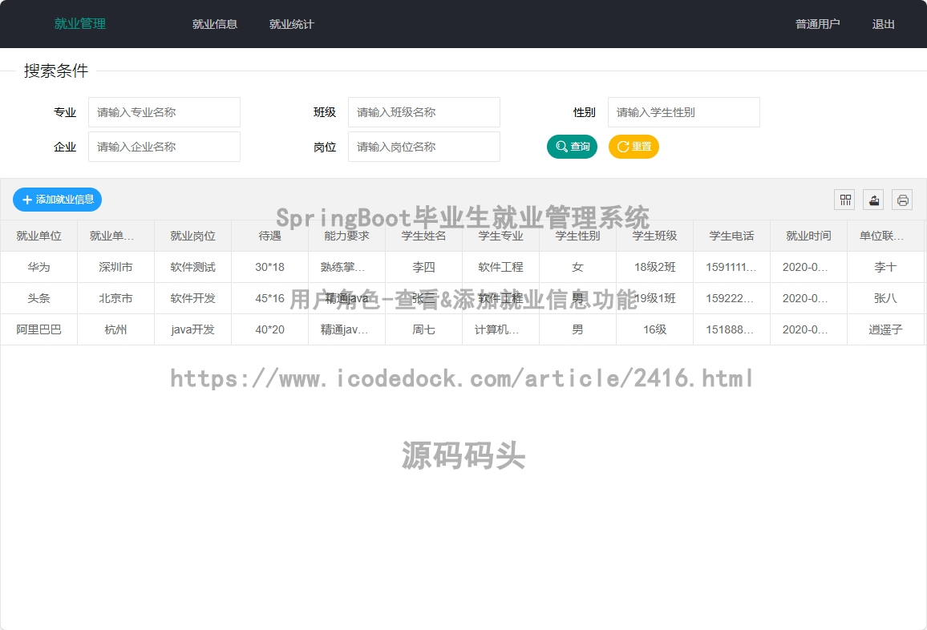Select the 熟练掌… ability cell
The height and width of the screenshot is (630, 927).
(x=346, y=267)
